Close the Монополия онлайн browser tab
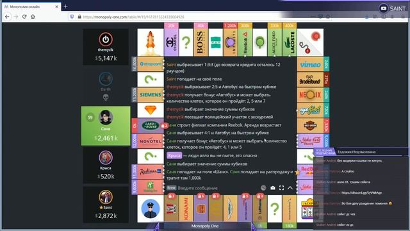Image resolution: width=410 pixels, height=231 pixels. [x=57, y=6]
